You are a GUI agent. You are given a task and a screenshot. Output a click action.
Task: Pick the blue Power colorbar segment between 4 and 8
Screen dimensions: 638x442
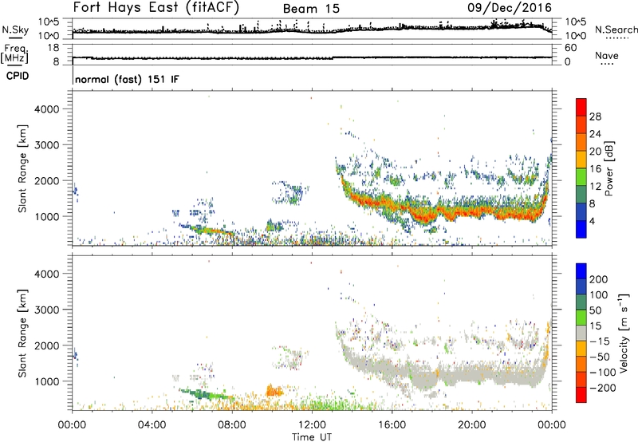tap(581, 211)
